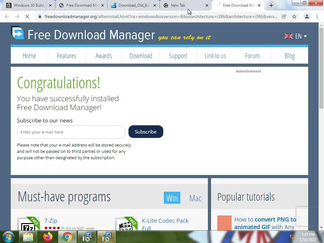324x243 pixels.
Task: Click the forward navigation arrow
Action: pyautogui.click(x=17, y=16)
